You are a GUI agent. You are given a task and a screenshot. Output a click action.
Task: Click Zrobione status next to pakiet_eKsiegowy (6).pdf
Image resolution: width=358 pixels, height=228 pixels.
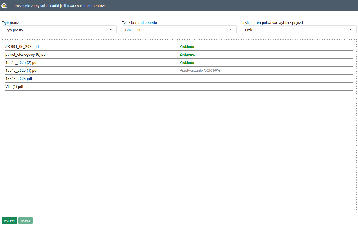(187, 55)
